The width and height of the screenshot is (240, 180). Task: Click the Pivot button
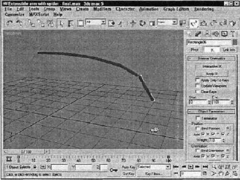tap(195, 50)
